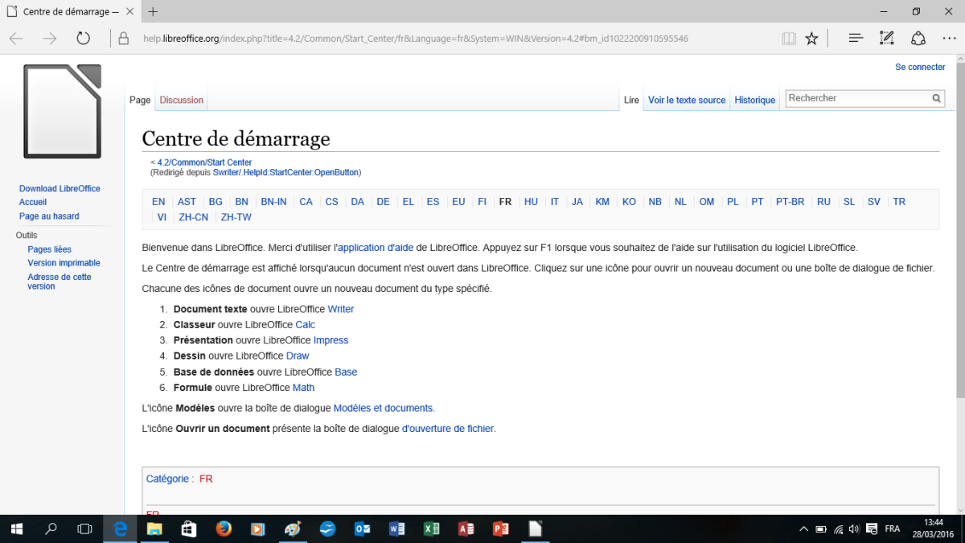
Task: Click the padlock icon in the address bar
Action: pyautogui.click(x=124, y=39)
